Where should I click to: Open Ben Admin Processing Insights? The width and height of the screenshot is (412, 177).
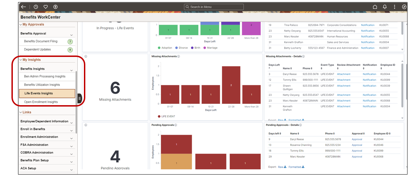tap(45, 77)
